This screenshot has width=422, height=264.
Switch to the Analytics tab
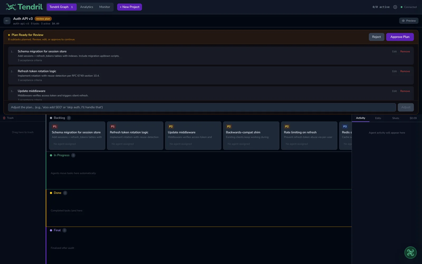coord(87,7)
